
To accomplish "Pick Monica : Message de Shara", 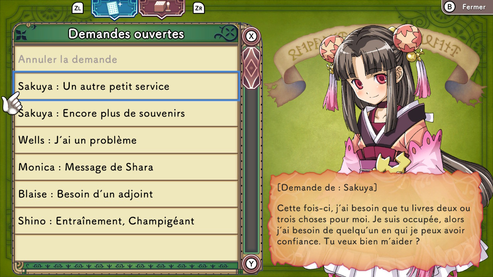I will click(126, 167).
